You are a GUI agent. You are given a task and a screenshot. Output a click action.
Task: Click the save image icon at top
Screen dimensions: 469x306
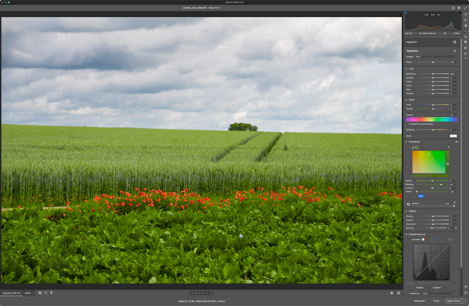coord(453,8)
